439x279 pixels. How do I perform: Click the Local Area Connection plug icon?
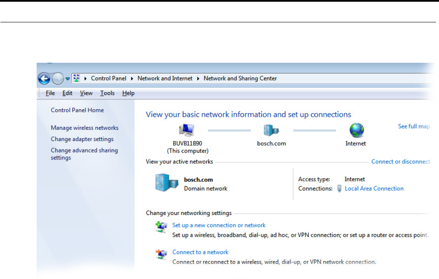(x=339, y=188)
